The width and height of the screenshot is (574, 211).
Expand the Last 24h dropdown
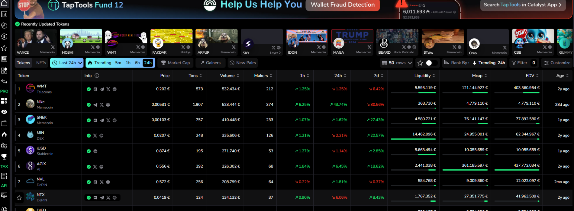tap(67, 63)
